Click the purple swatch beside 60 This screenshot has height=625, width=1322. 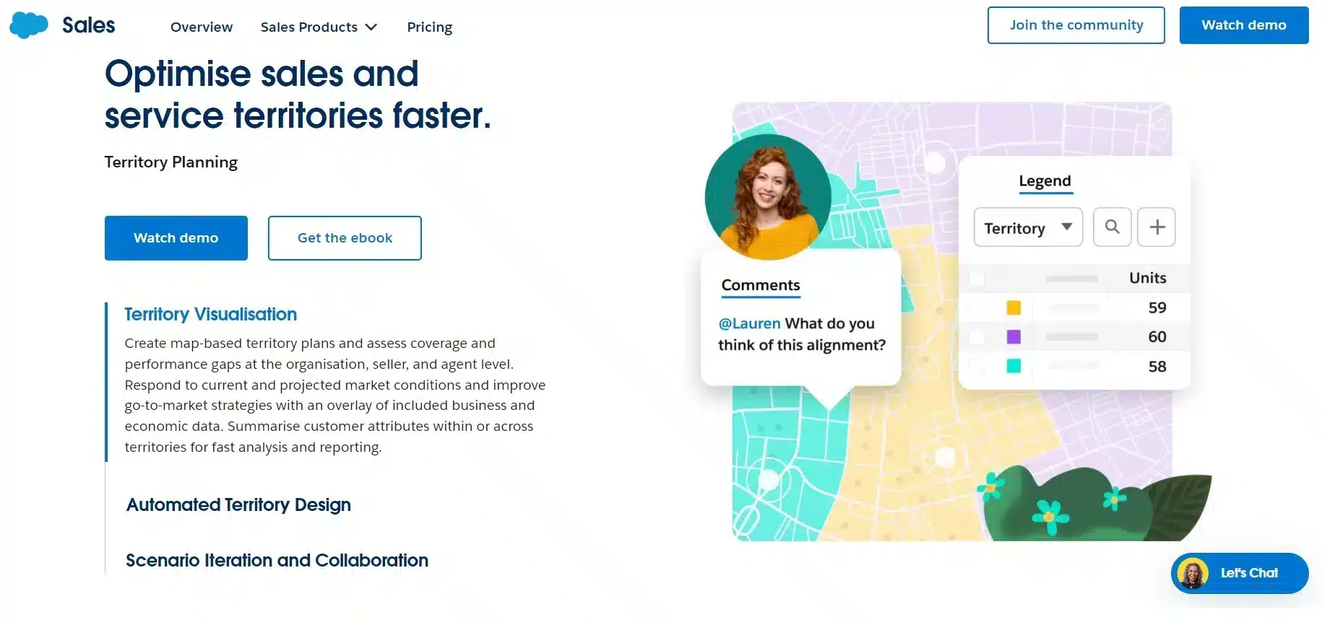[1014, 337]
